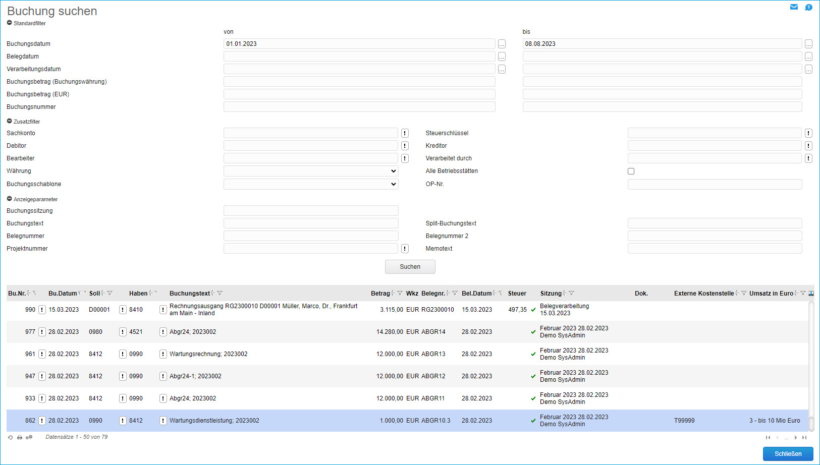
Task: Go to next page of results
Action: pyautogui.click(x=796, y=437)
